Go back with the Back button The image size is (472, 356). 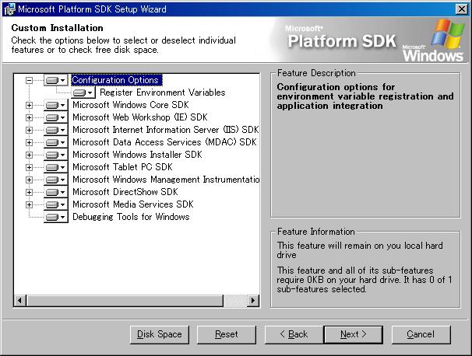point(294,334)
